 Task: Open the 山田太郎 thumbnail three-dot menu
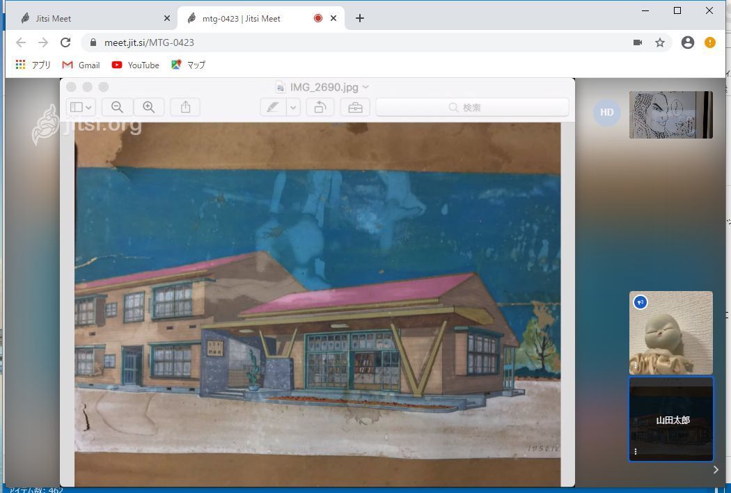pos(636,451)
